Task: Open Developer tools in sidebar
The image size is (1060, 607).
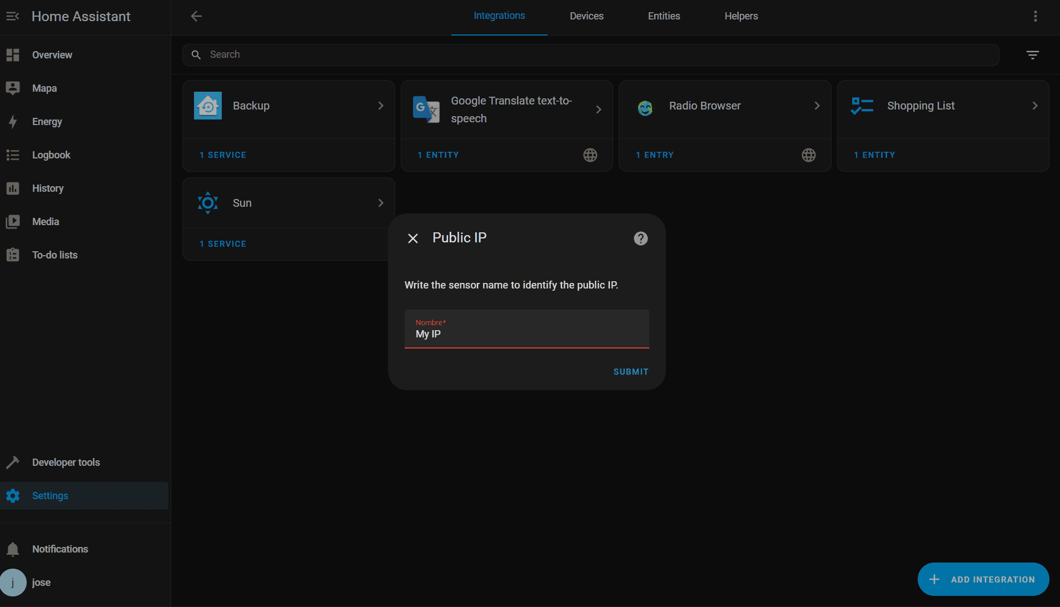Action: 66,462
